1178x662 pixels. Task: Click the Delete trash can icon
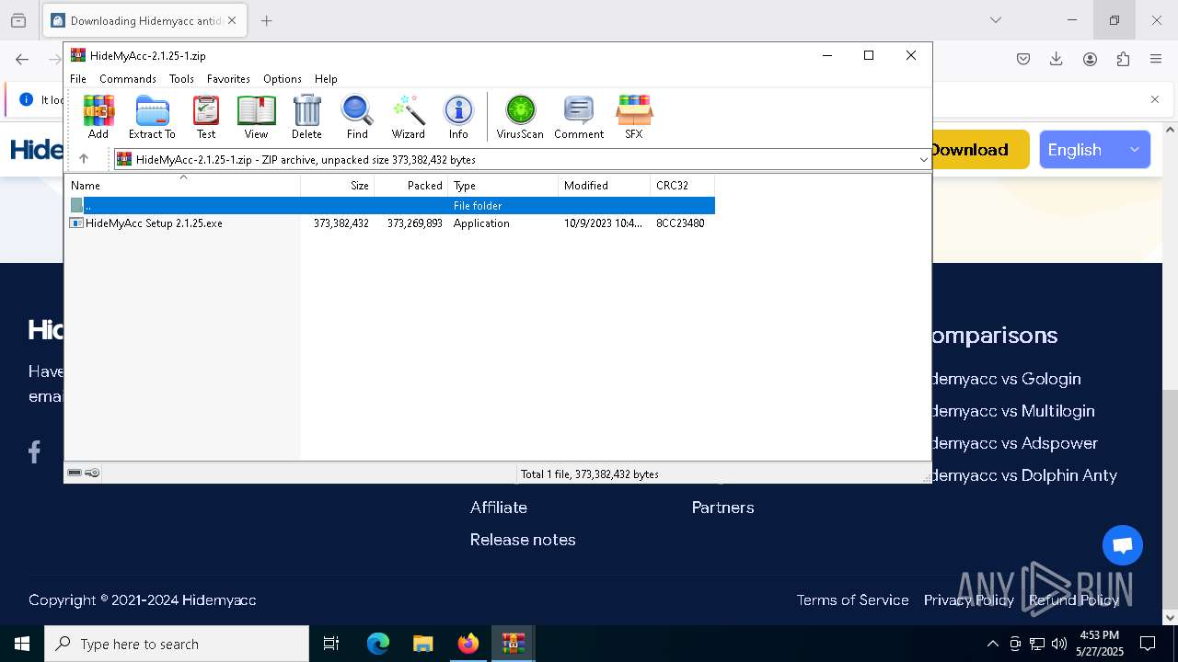tap(306, 117)
